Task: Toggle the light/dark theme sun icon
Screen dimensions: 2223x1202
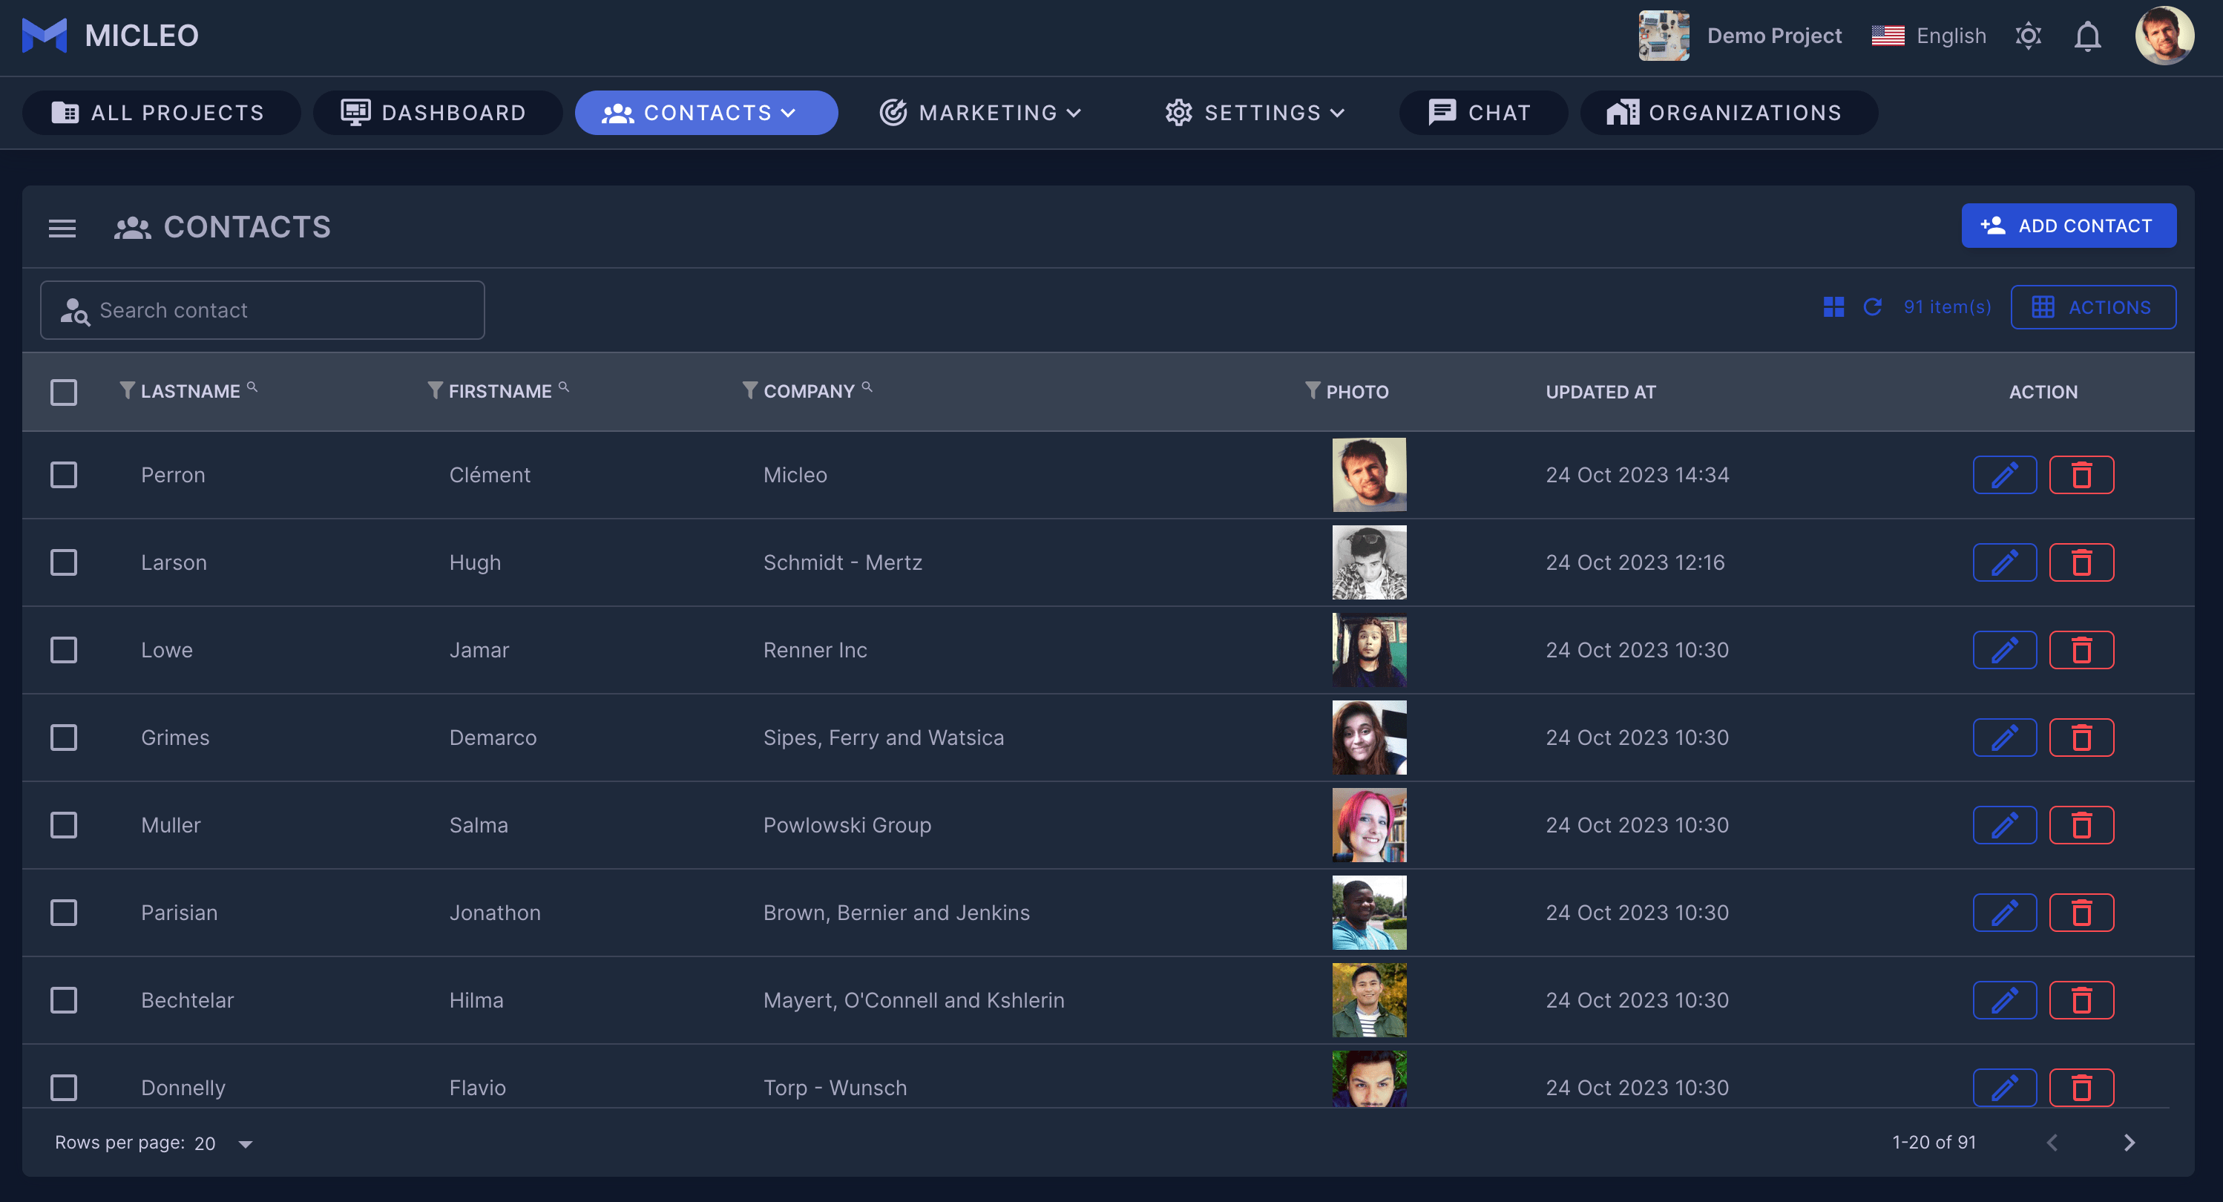Action: 2028,36
